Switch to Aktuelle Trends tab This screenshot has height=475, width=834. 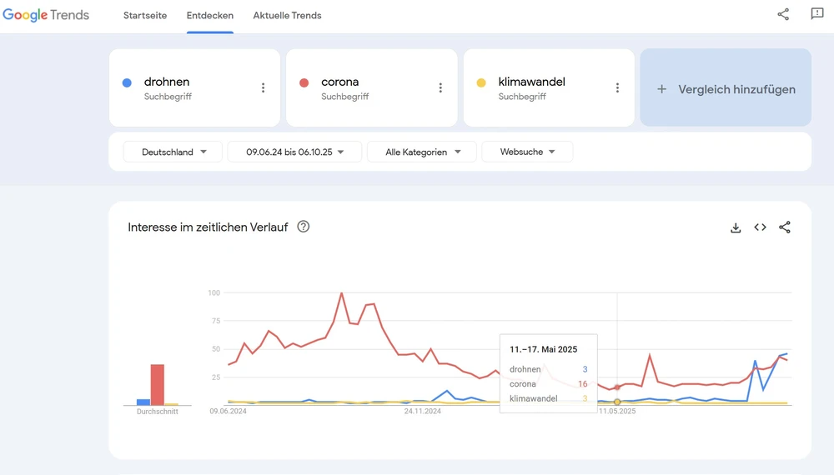(x=287, y=16)
